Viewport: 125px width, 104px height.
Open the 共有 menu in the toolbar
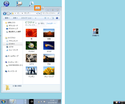(15, 18)
